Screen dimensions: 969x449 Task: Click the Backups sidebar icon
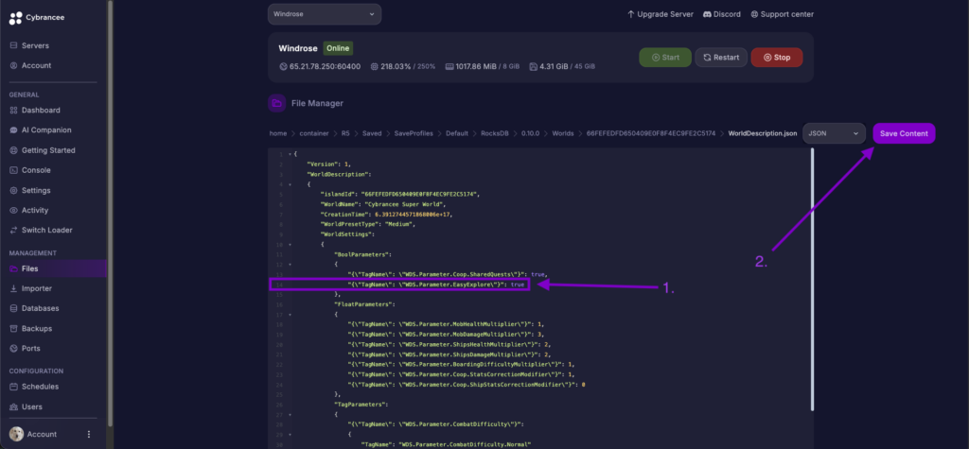[x=13, y=328]
